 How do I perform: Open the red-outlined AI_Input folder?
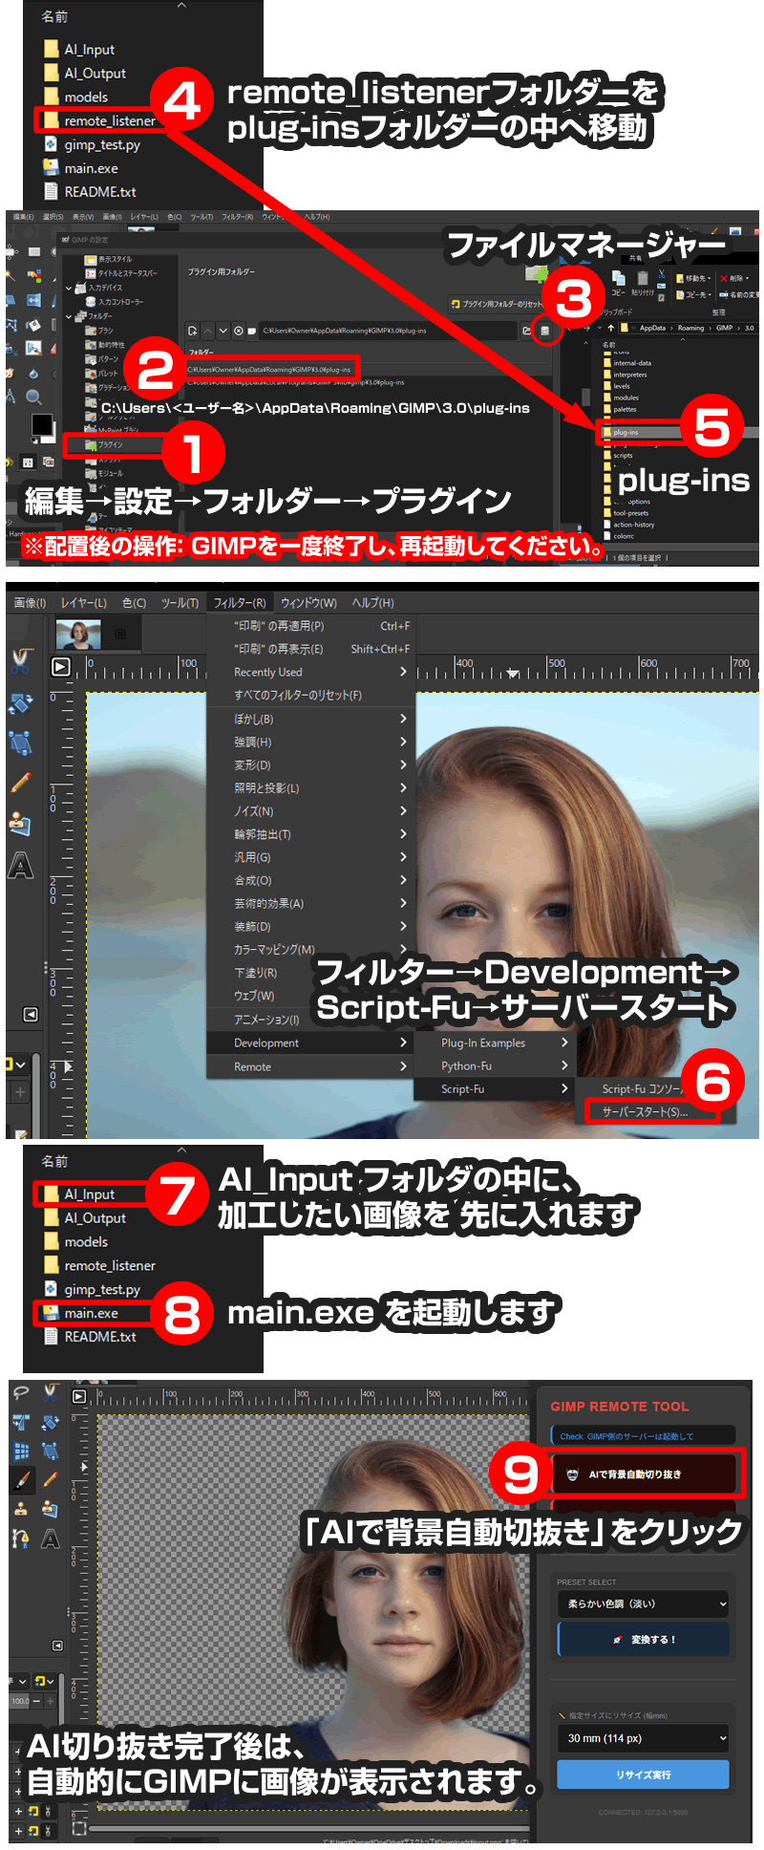(89, 1194)
